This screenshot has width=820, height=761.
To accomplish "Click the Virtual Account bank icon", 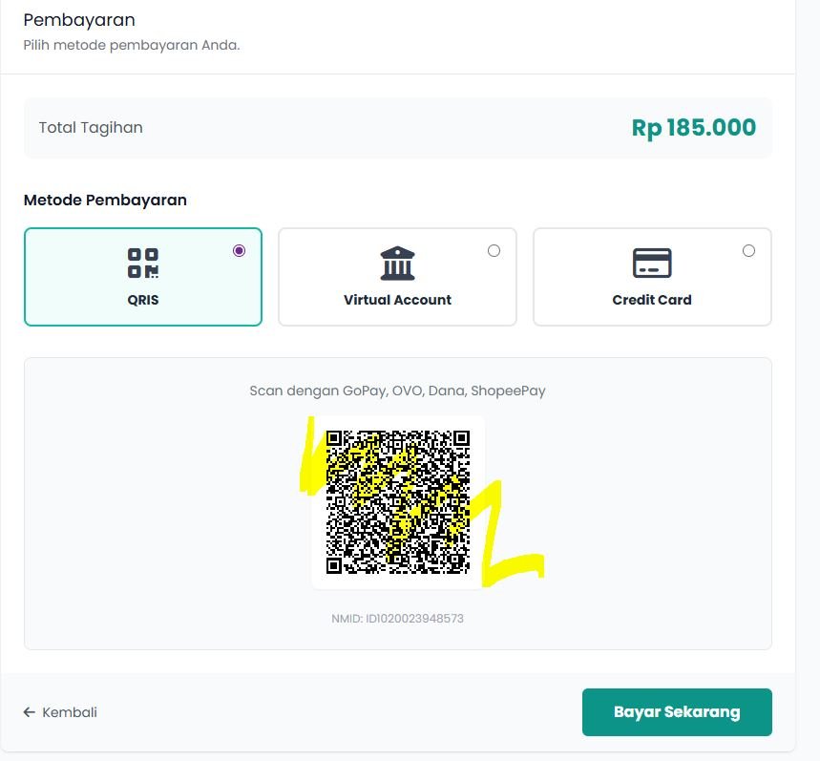I will [x=397, y=263].
